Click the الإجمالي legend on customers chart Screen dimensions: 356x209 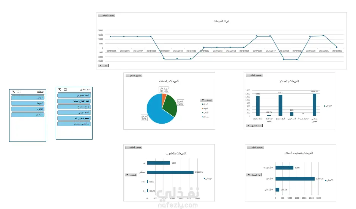pyautogui.click(x=328, y=106)
